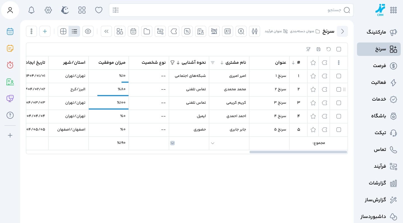Click the calendar icon in toolbar
This screenshot has height=223, width=403.
(x=133, y=31)
